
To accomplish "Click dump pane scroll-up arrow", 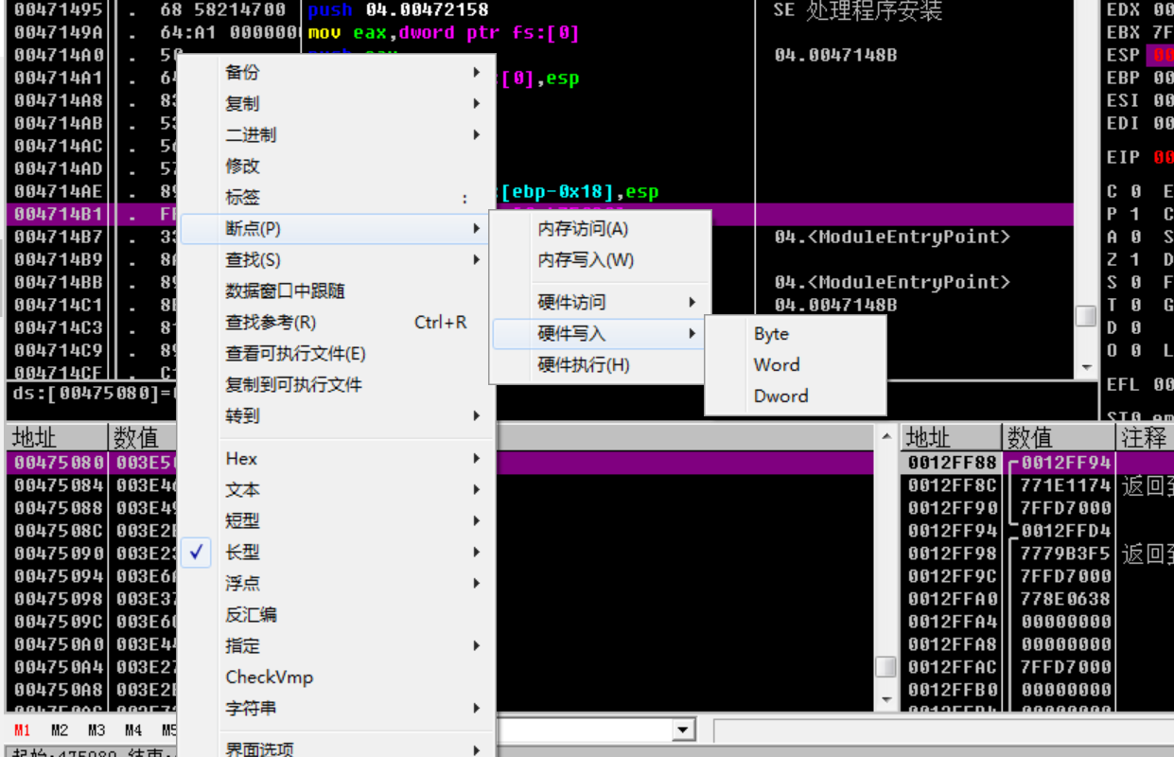I will pos(885,437).
